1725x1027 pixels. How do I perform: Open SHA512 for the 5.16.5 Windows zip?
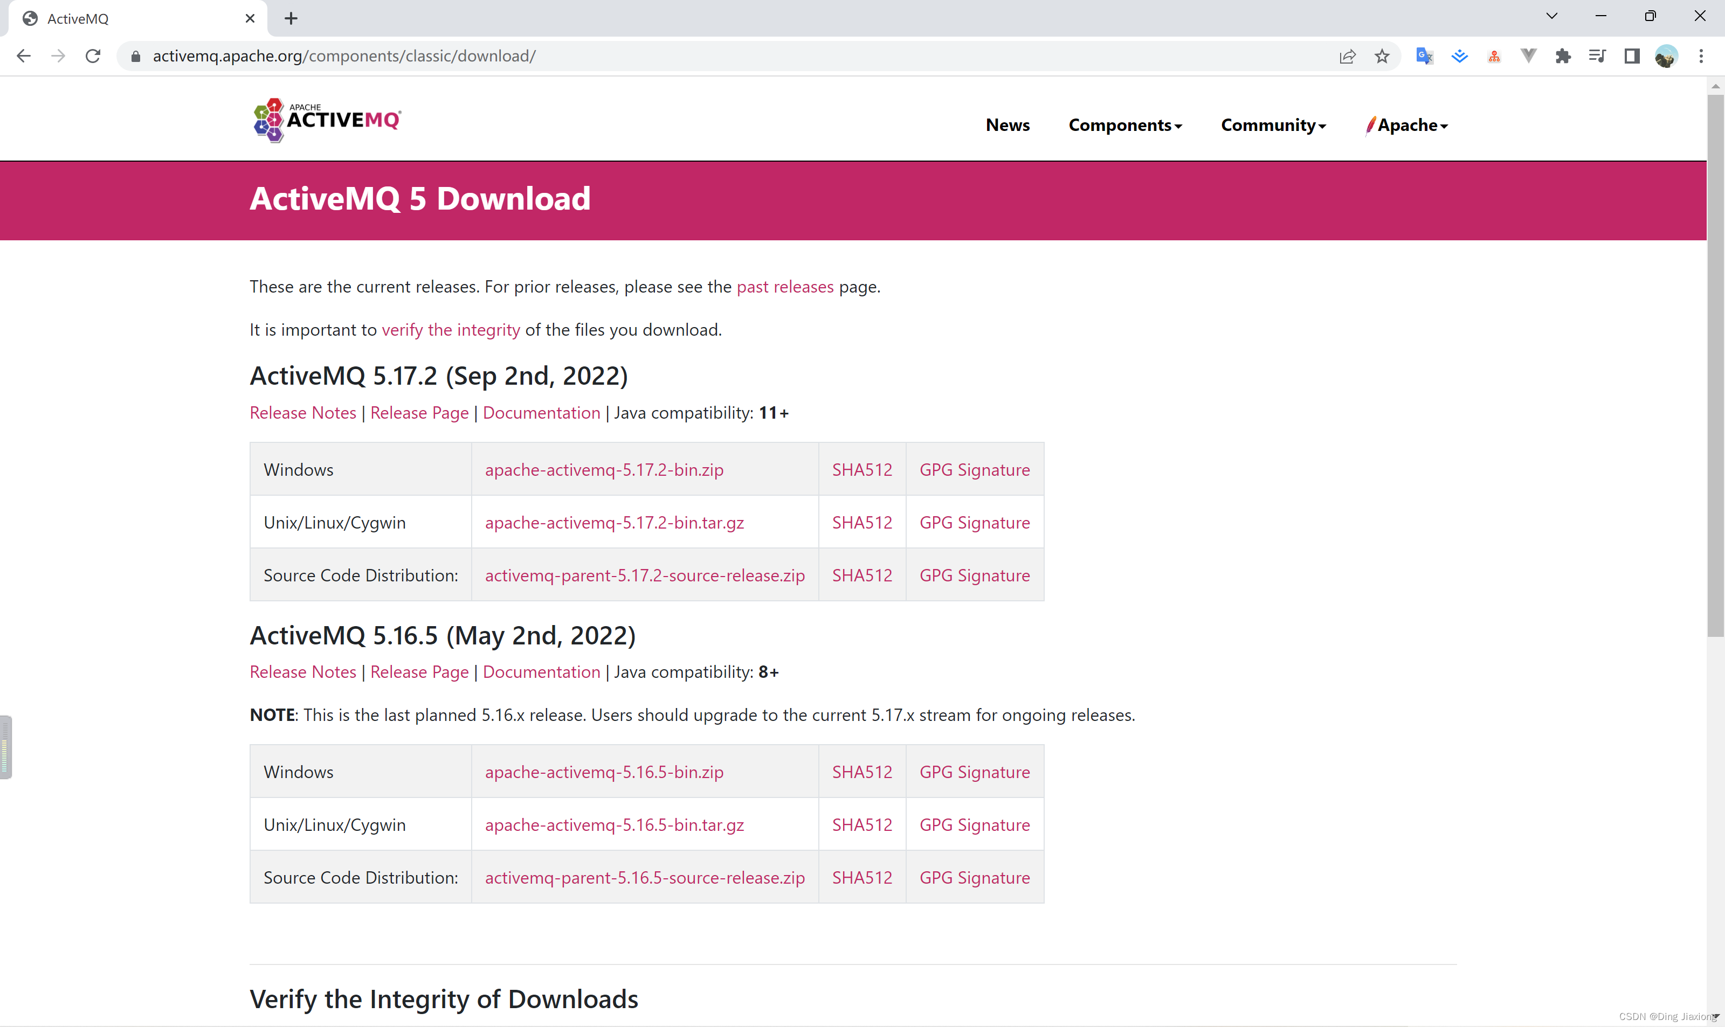click(862, 772)
